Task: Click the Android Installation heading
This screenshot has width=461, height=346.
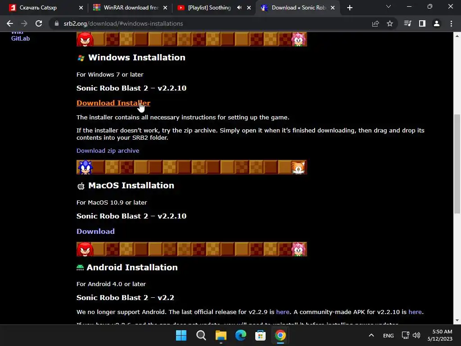Action: point(132,267)
